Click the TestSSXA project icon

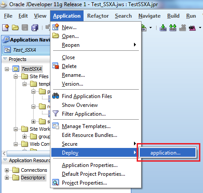coord(15,69)
